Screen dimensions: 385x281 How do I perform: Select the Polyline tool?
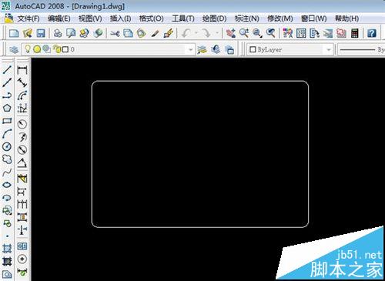(7, 95)
